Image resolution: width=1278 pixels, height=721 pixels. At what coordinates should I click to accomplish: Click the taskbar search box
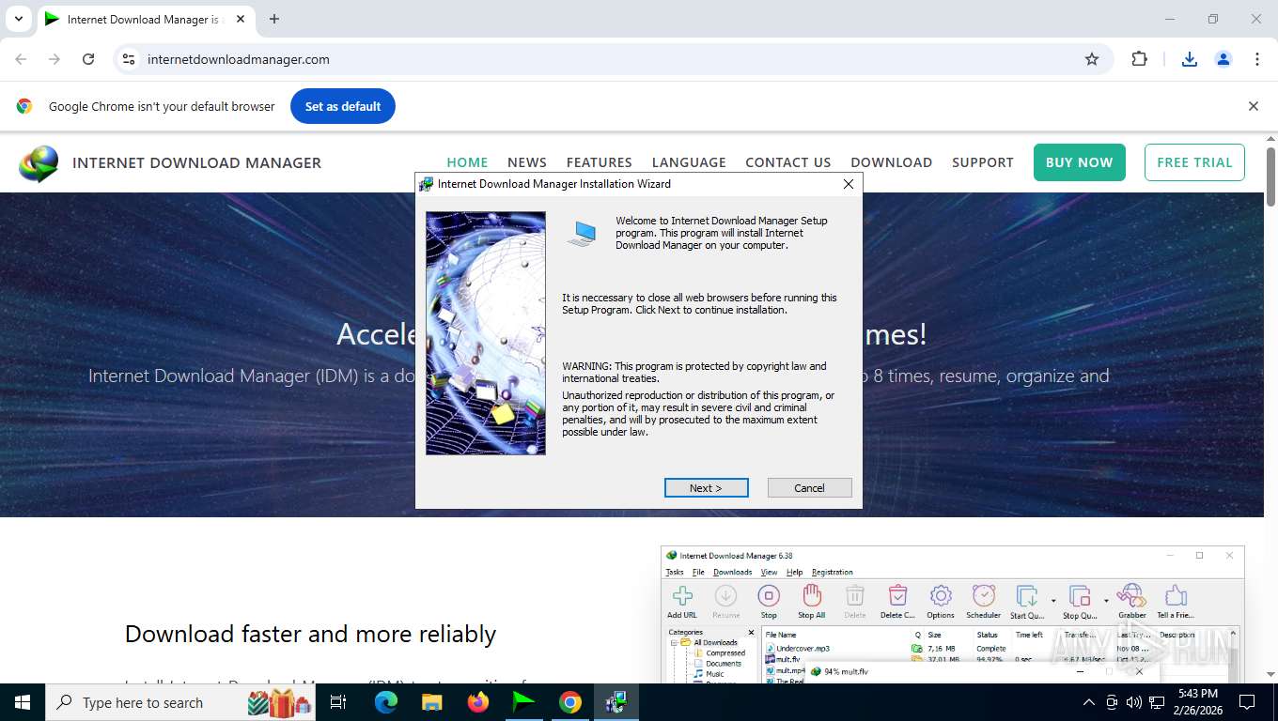tap(180, 702)
